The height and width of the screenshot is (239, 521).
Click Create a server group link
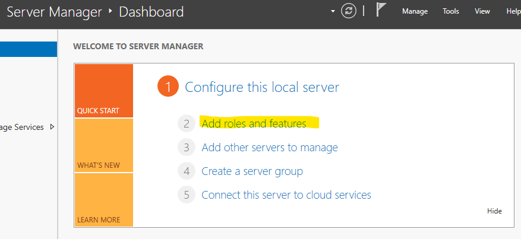[x=252, y=171]
